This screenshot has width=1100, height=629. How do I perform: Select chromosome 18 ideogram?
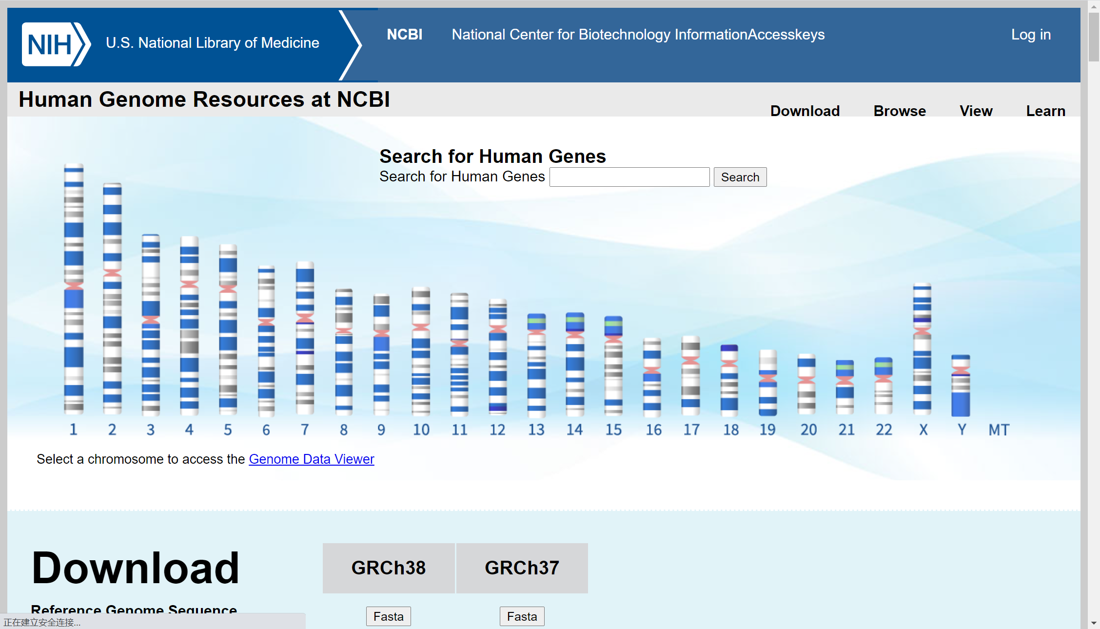point(729,380)
